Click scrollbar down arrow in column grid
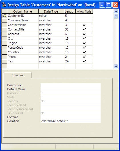This screenshot has height=151, width=120. pos(116,66)
